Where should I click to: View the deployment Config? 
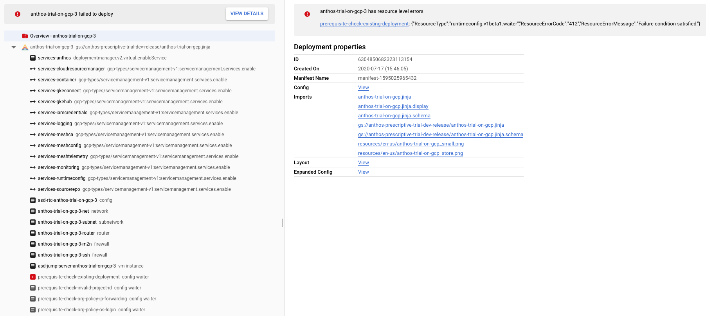pos(364,88)
